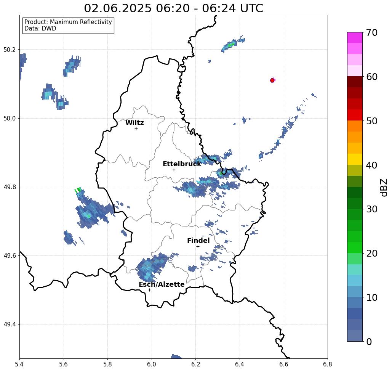Click the "Product: Maximum Reflectivity" legend line
The image size is (392, 371).
tap(68, 22)
